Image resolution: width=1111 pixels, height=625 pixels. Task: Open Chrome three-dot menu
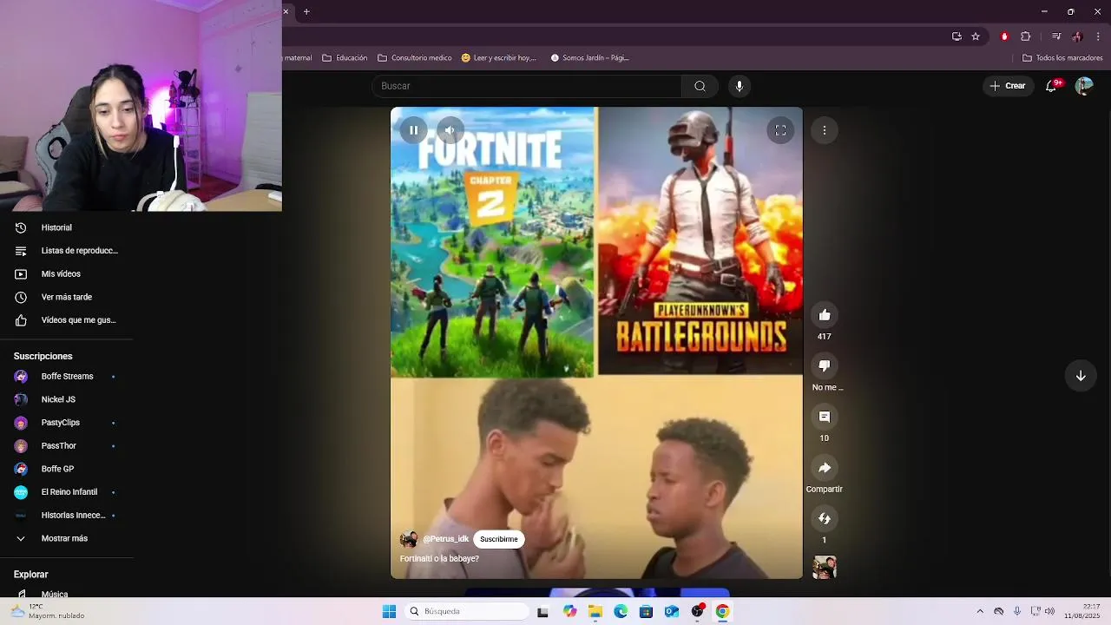point(1098,36)
